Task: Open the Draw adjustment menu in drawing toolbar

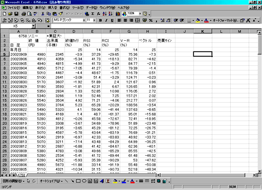Action: coord(13,181)
